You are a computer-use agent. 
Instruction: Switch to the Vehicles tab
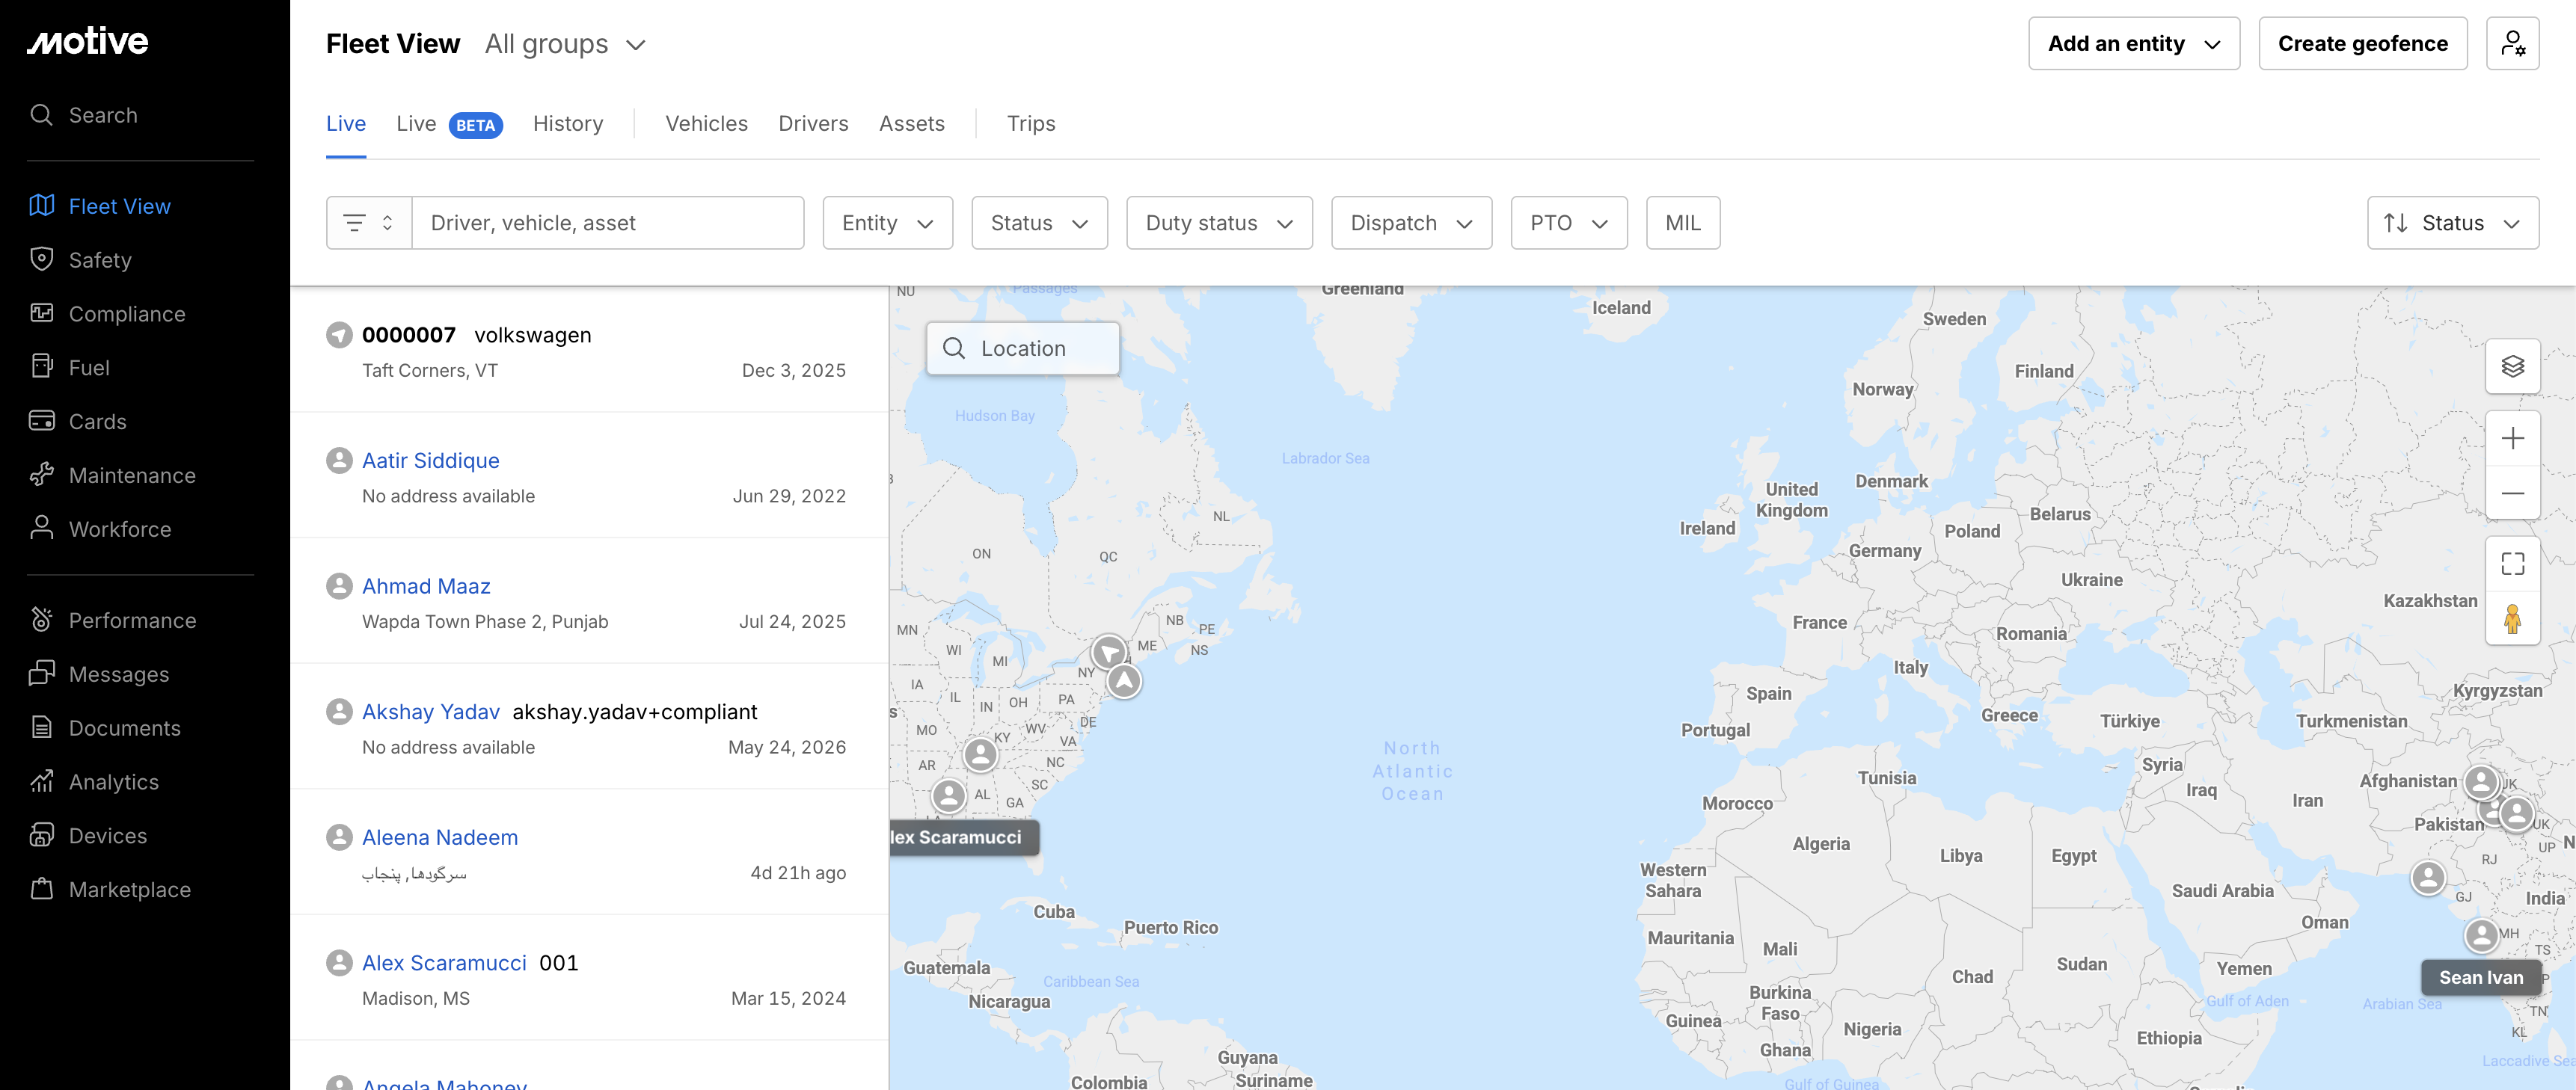(x=706, y=124)
